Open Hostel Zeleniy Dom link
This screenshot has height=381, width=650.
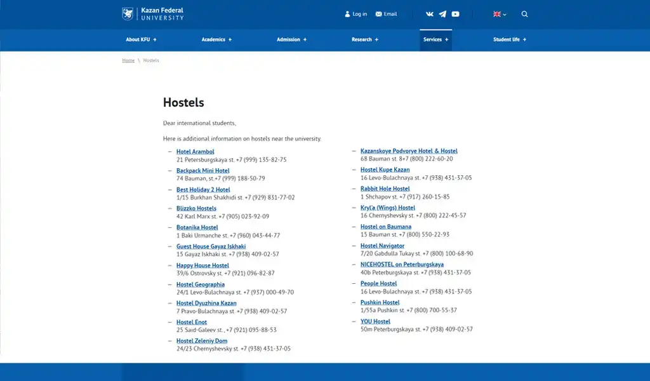tap(201, 341)
